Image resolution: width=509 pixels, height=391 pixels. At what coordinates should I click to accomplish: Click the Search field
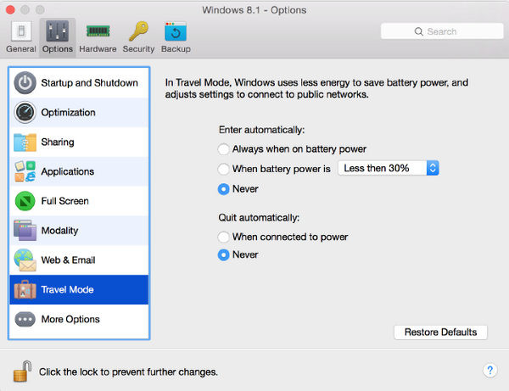coord(438,31)
